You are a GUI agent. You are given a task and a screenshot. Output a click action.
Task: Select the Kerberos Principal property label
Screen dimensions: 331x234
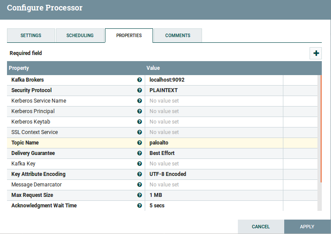click(x=33, y=111)
